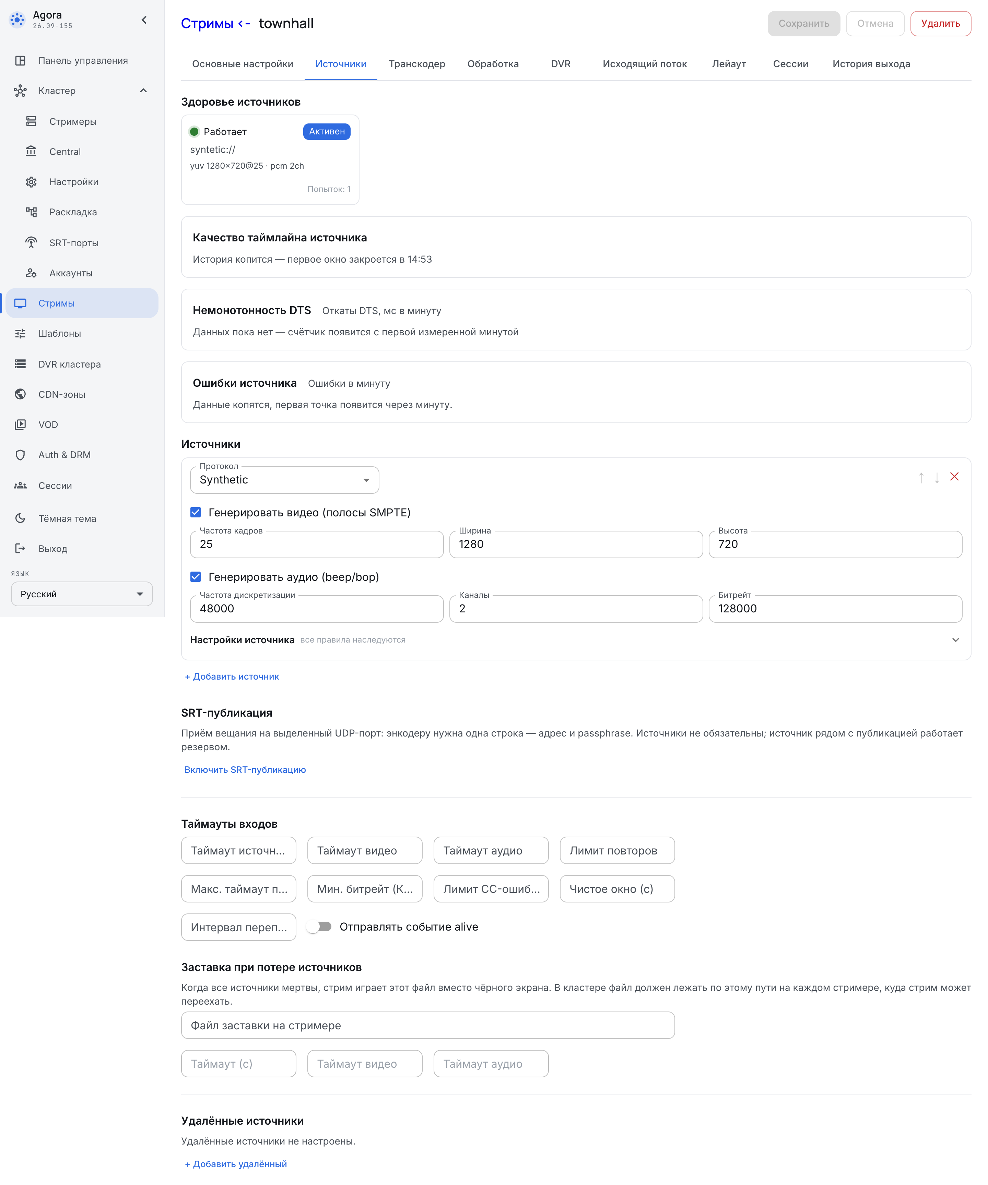Open the SRT-порты antenna icon

[x=31, y=243]
